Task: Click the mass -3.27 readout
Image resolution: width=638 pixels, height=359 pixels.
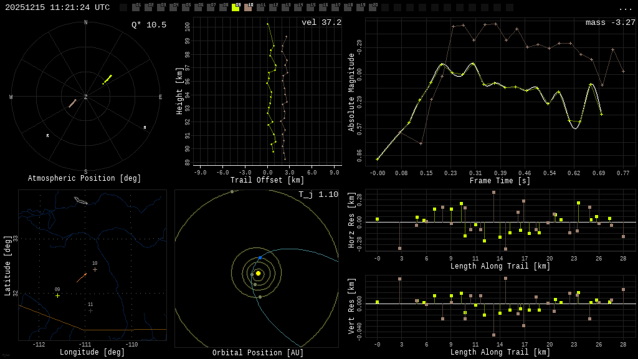Action: (x=611, y=22)
